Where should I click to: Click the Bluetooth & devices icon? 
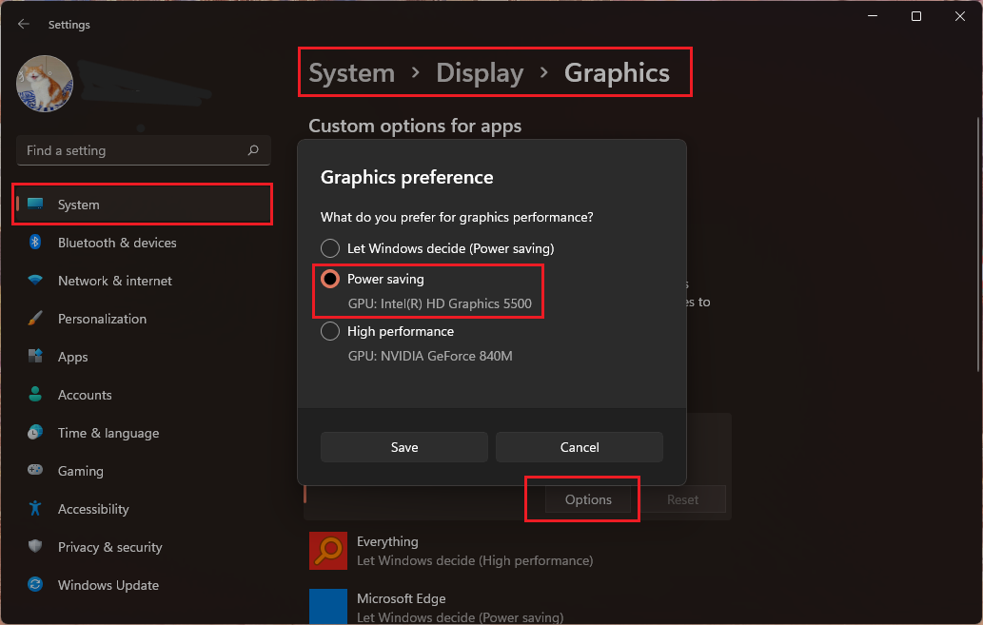point(35,243)
